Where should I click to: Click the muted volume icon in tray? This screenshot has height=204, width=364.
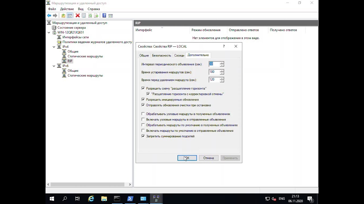pos(274,199)
